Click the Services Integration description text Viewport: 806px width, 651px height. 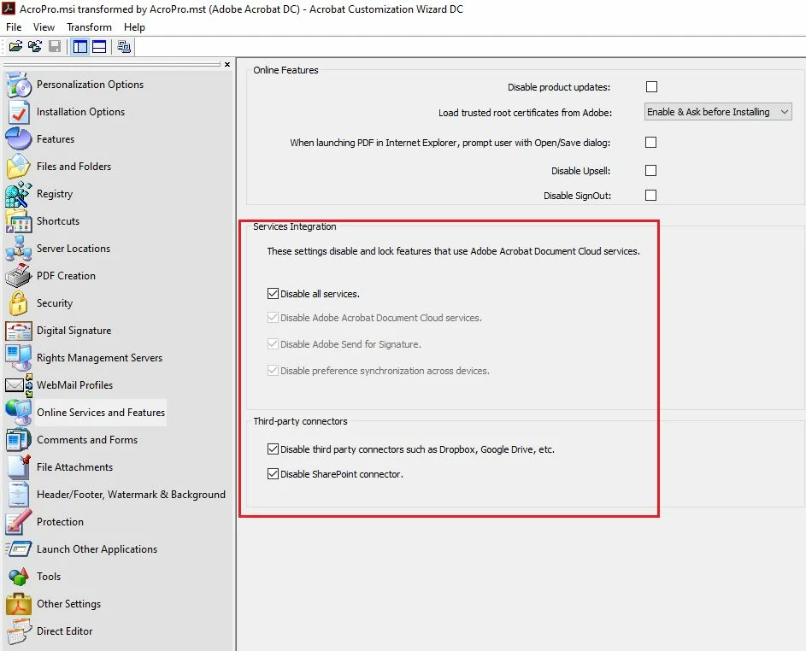tap(453, 251)
